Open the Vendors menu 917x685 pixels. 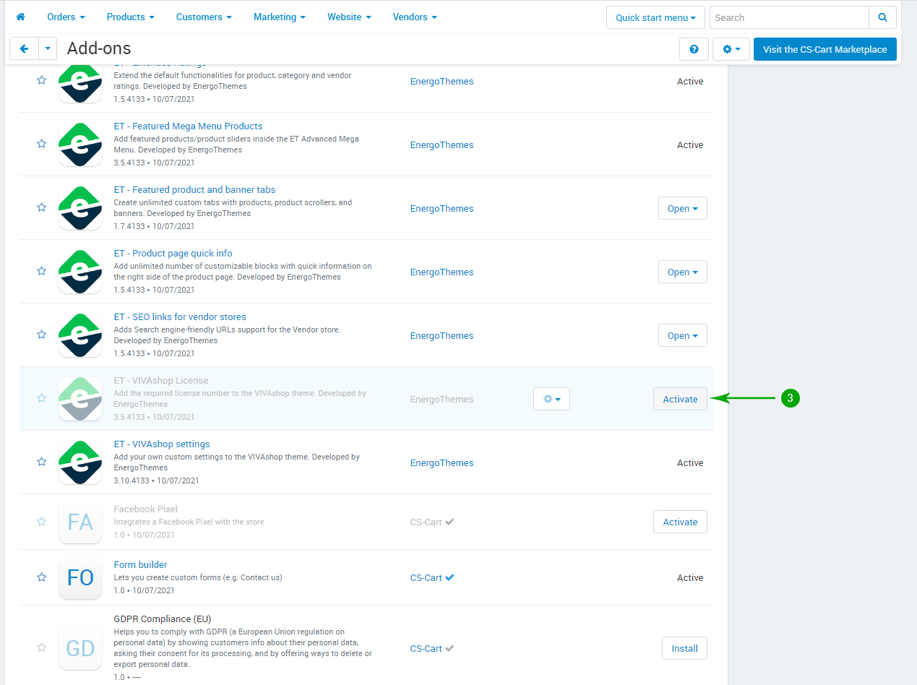tap(415, 17)
